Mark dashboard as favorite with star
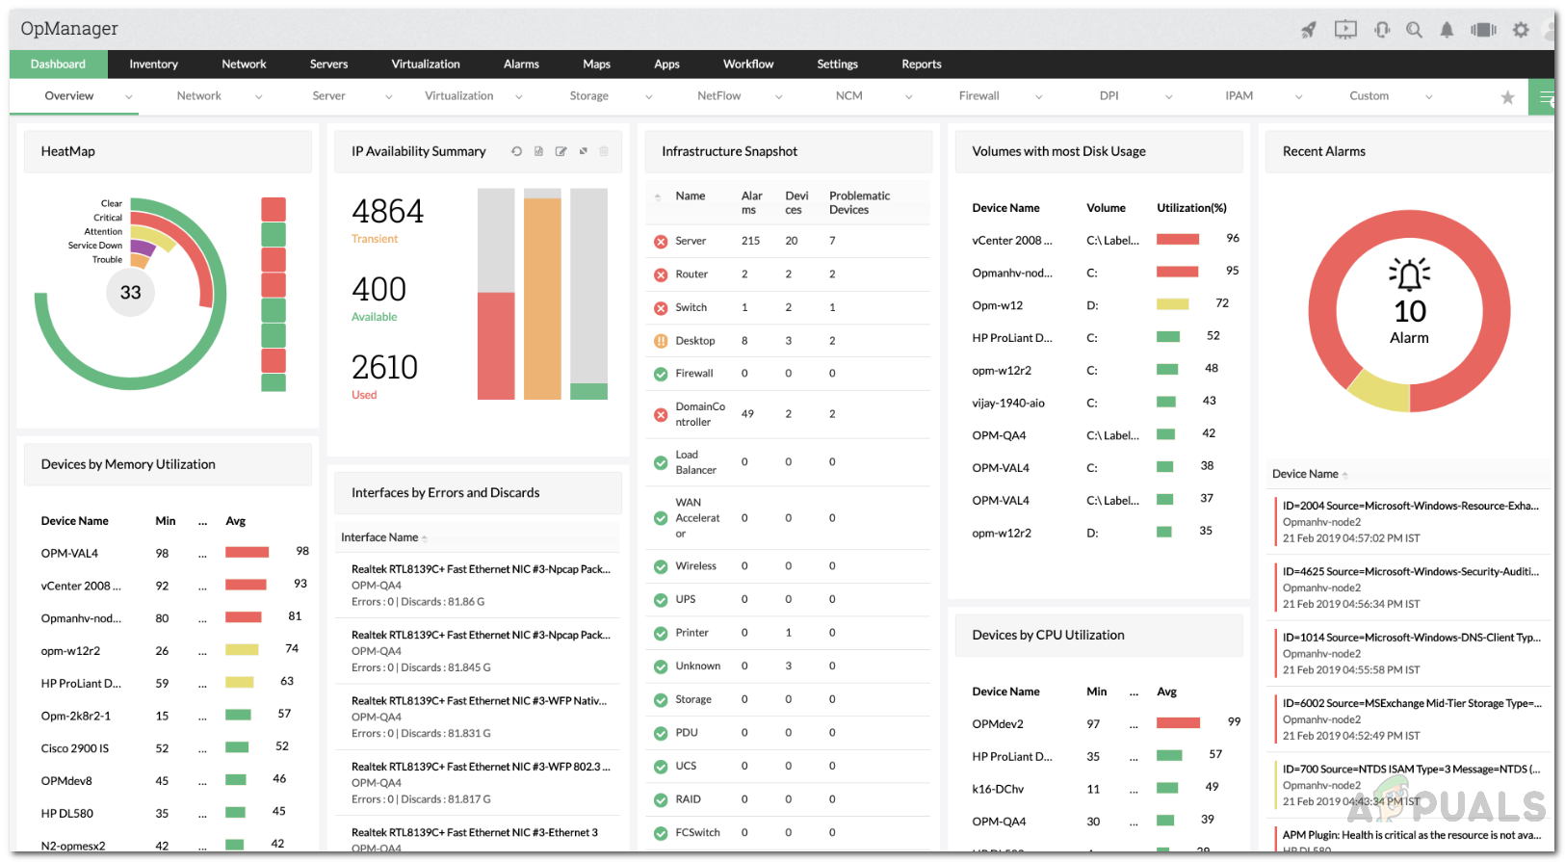This screenshot has width=1565, height=862. point(1507,97)
